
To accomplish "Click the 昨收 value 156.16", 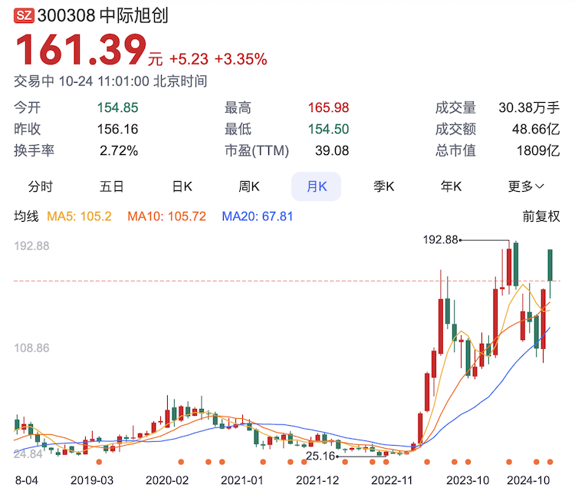I will (117, 129).
